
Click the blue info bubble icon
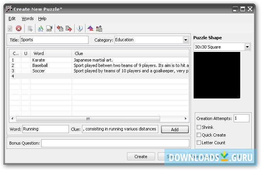pyautogui.click(x=80, y=28)
